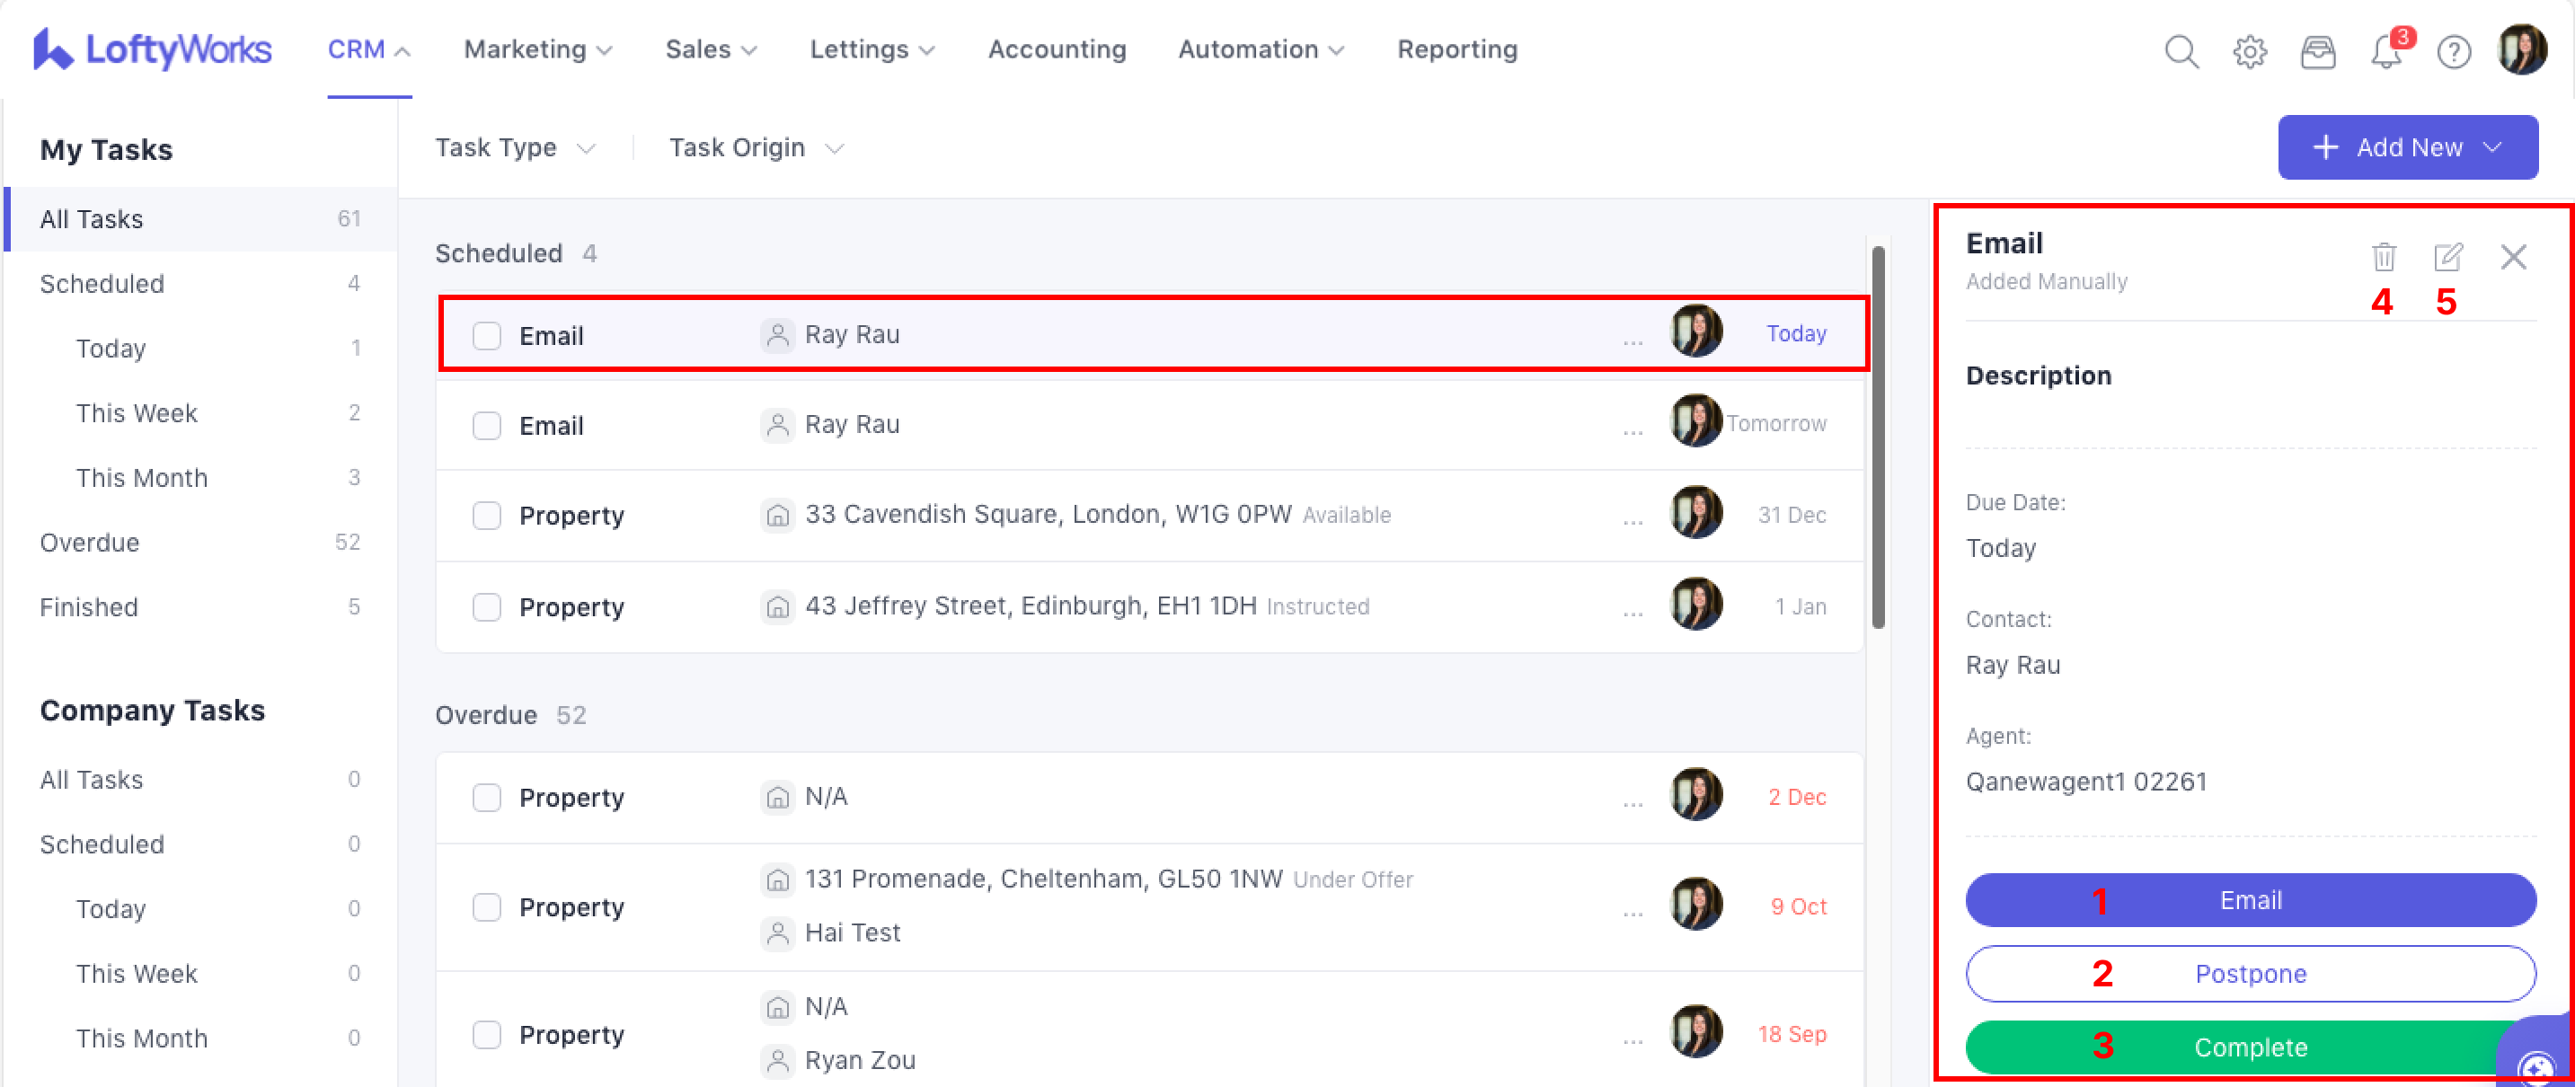The image size is (2575, 1087).
Task: Open the Marketing menu
Action: coord(538,50)
